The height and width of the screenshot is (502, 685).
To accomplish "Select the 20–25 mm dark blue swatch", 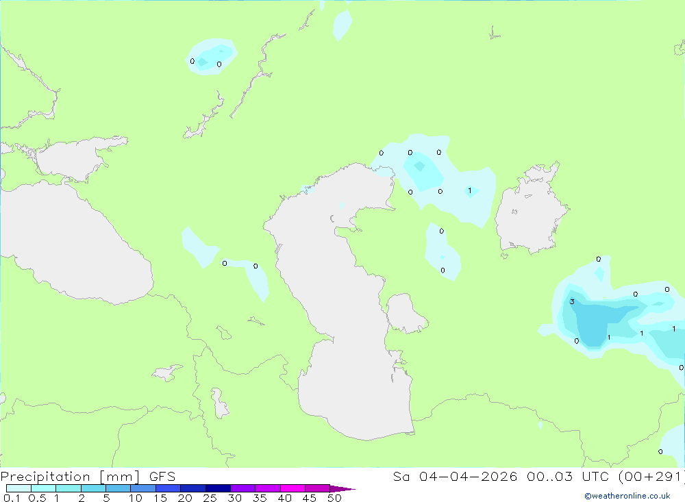I will tap(193, 488).
